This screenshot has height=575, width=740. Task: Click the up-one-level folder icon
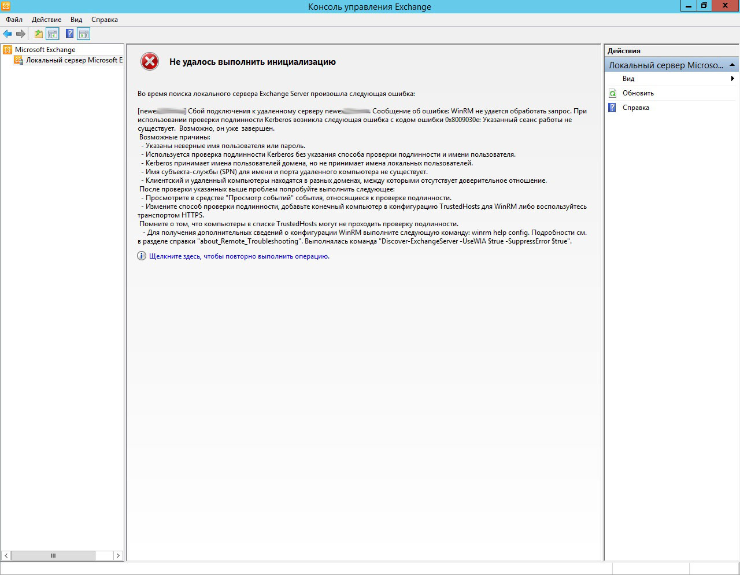[x=39, y=34]
